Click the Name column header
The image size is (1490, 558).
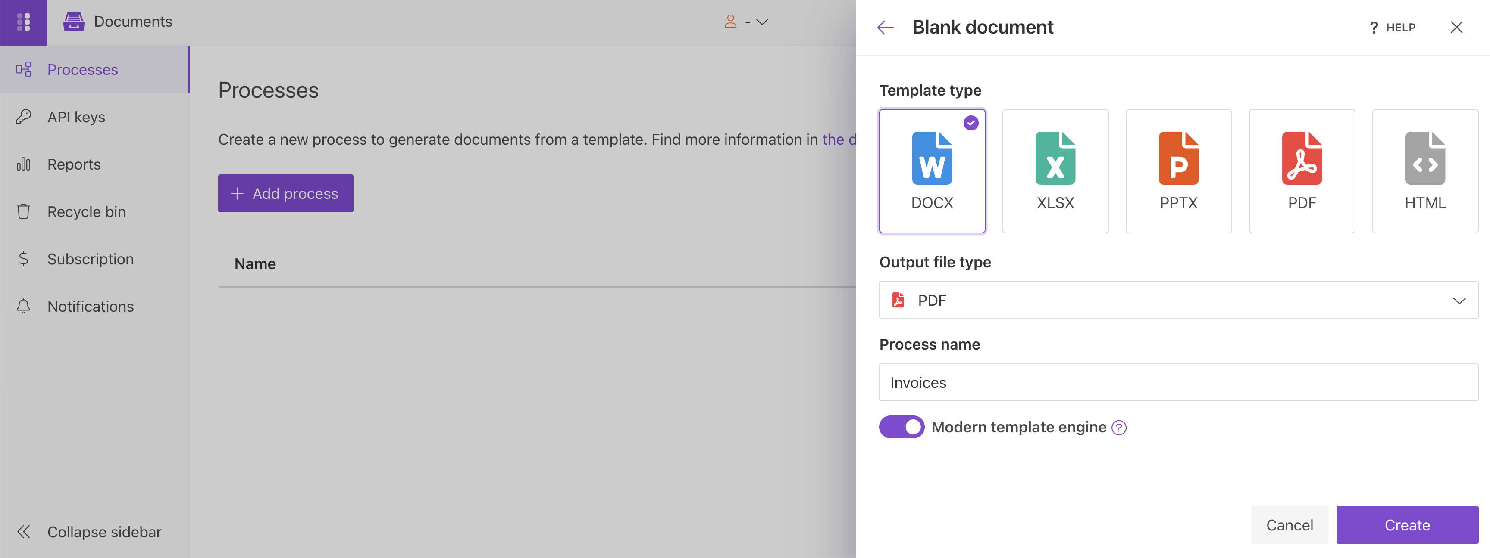(x=255, y=264)
